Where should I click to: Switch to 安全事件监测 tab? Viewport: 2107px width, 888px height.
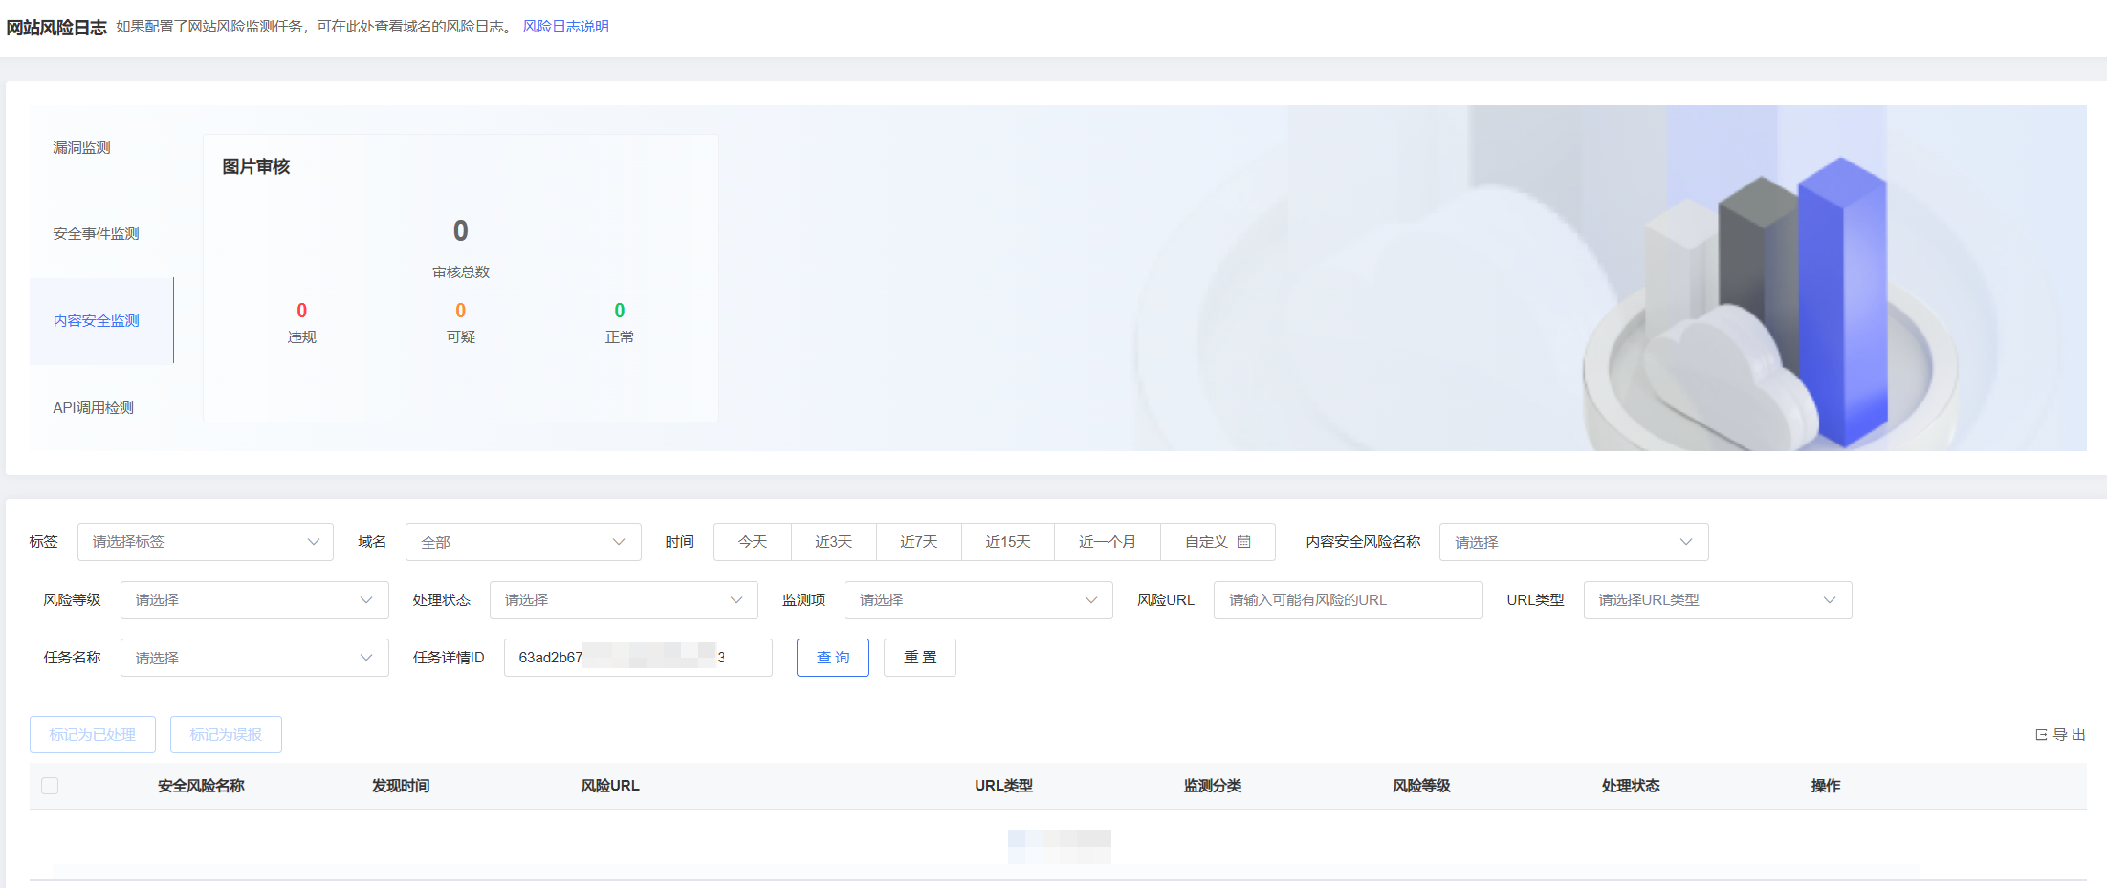tap(96, 234)
